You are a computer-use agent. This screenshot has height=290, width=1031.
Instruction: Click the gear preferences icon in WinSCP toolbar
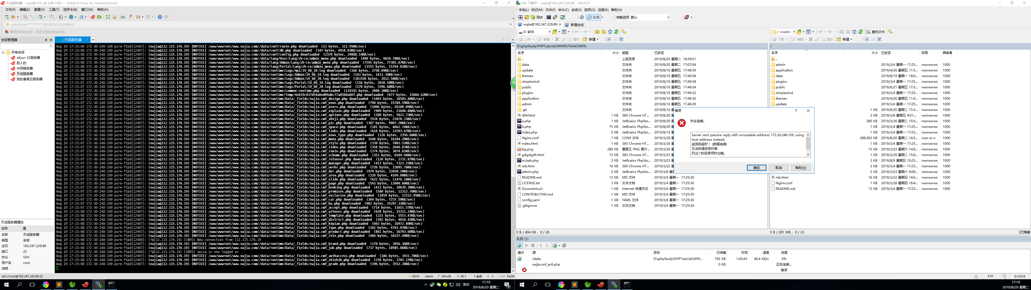coord(582,17)
